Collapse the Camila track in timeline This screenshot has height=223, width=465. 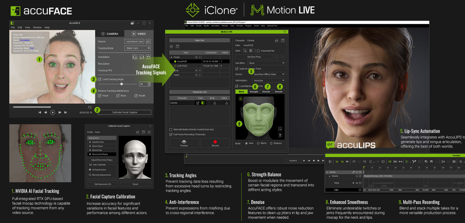(327, 172)
